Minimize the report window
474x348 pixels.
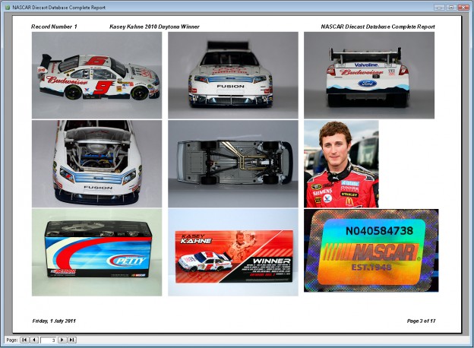[440, 8]
